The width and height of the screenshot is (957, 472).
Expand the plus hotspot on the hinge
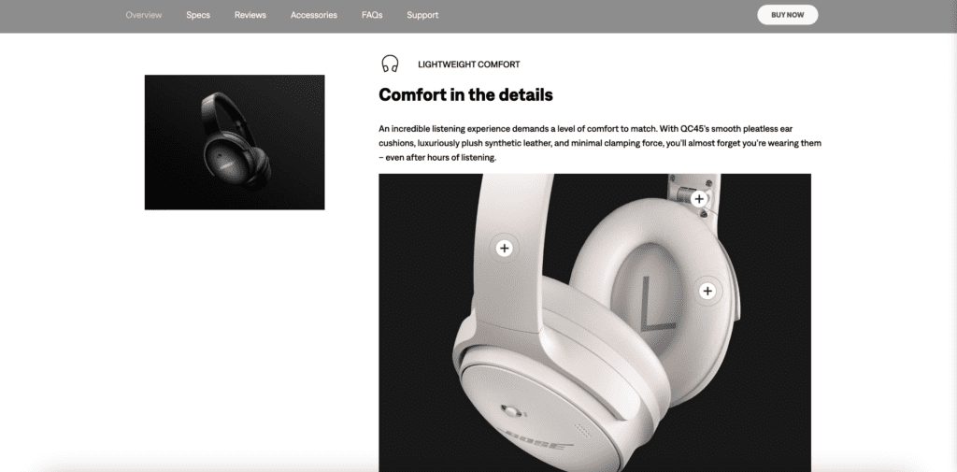(x=699, y=198)
